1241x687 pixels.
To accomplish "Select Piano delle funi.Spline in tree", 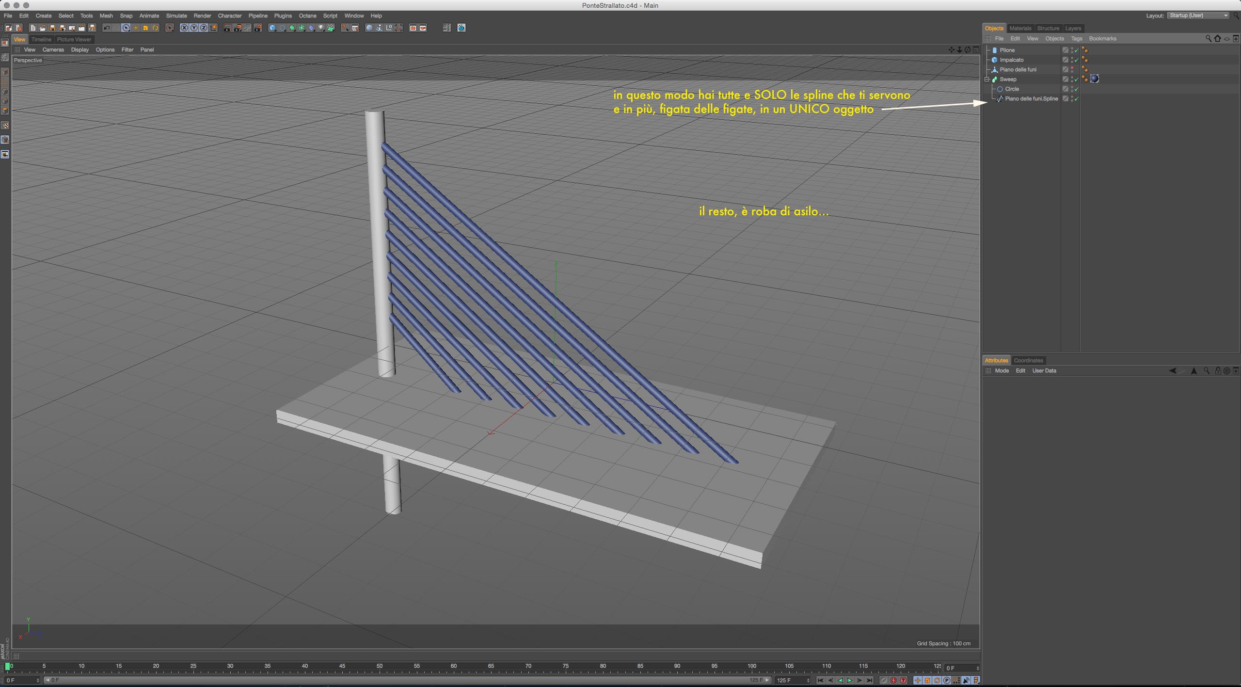I will tap(1031, 98).
